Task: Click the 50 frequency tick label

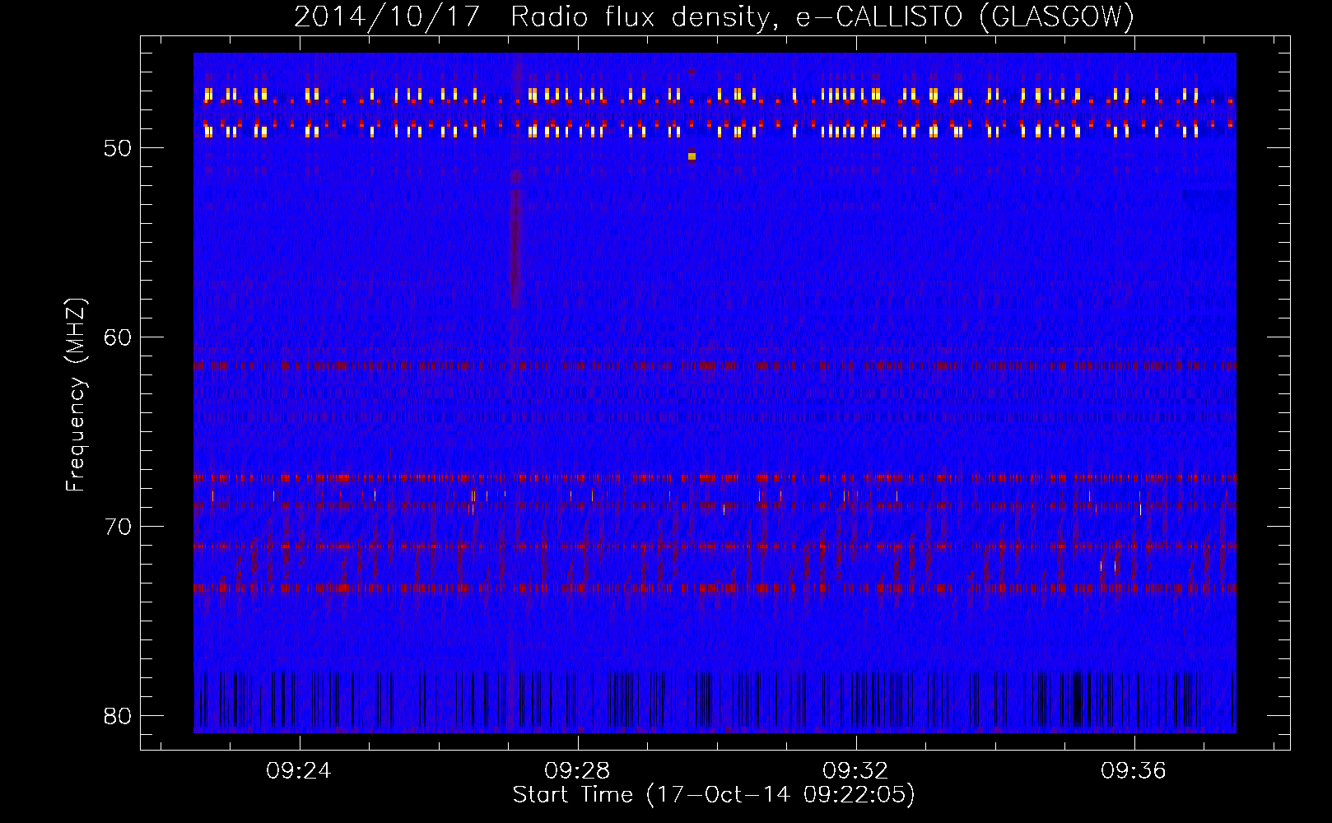Action: point(119,148)
